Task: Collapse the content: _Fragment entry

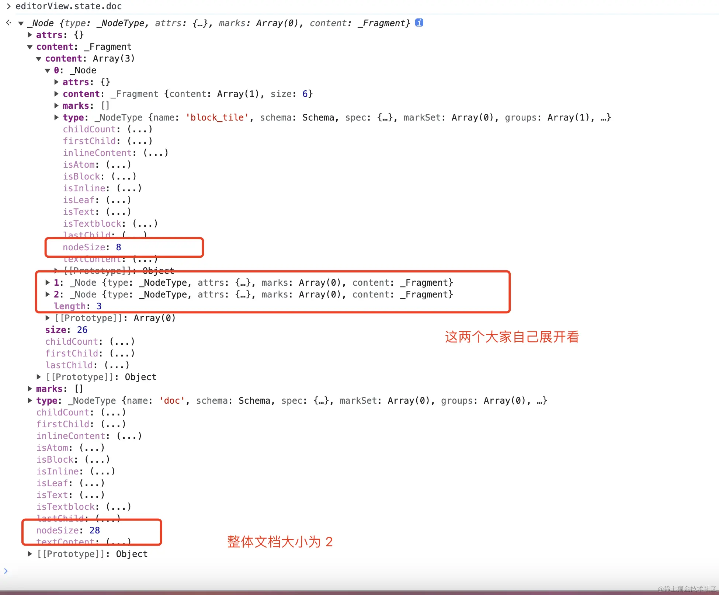Action: [30, 47]
